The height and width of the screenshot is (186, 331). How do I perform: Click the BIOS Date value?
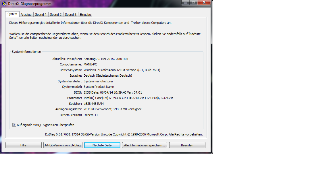(113, 92)
